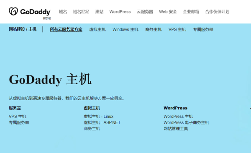Screen dimensions: 251x153
Task: Click the GoDaddy logo
Action: click(30, 12)
